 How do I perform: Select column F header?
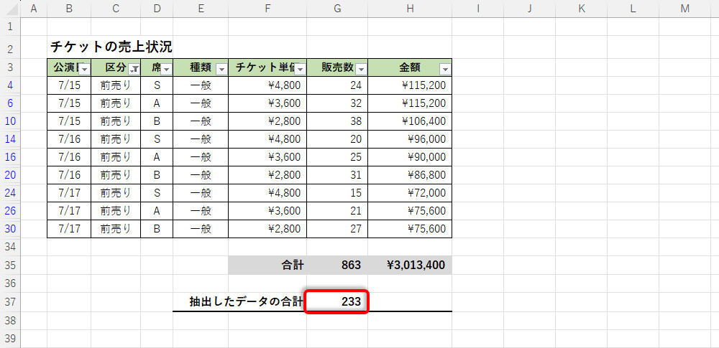tap(267, 8)
